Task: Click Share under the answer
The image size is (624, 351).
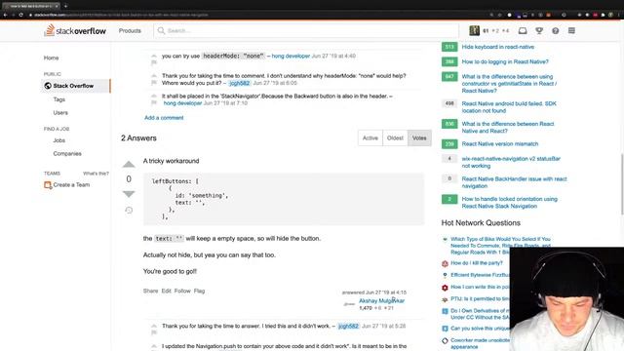Action: [150, 291]
